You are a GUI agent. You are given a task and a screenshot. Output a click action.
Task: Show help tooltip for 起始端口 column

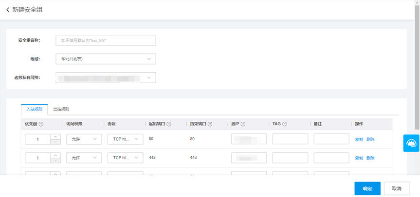169,124
